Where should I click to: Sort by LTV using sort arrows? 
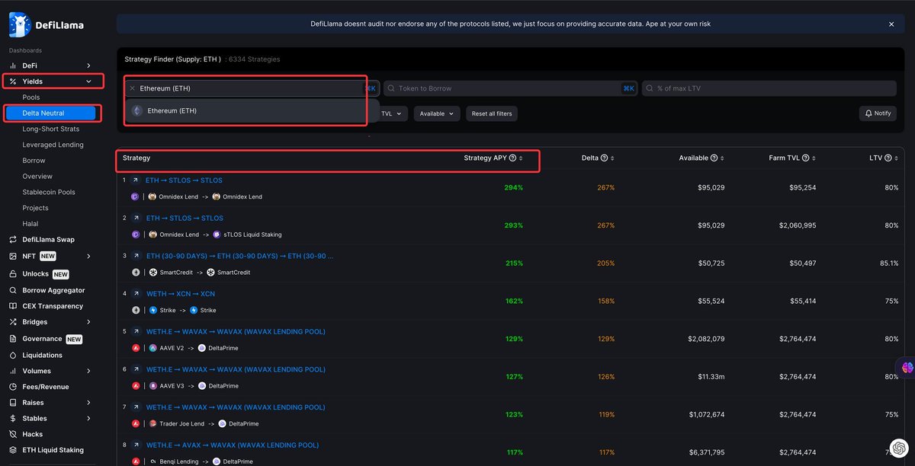click(x=896, y=158)
